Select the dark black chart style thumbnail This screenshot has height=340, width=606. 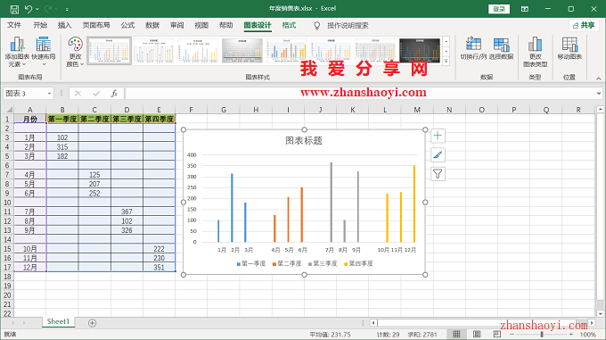(x=420, y=50)
